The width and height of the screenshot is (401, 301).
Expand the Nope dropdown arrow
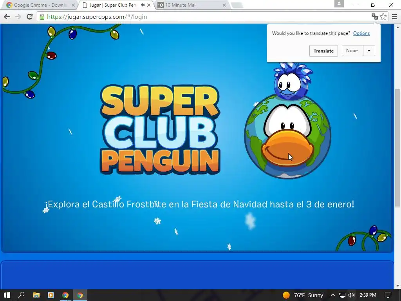click(369, 51)
